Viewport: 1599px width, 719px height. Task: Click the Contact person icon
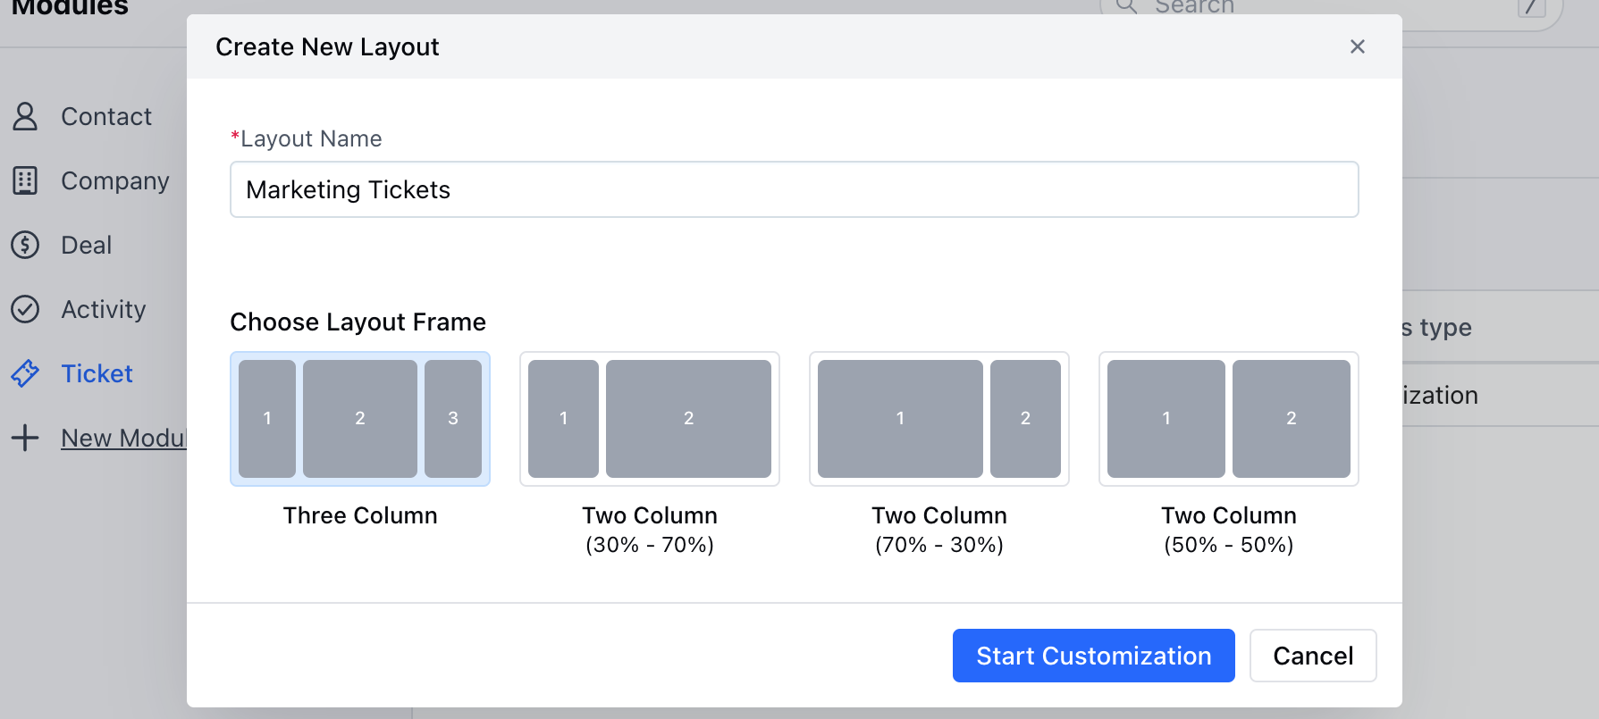tap(25, 116)
